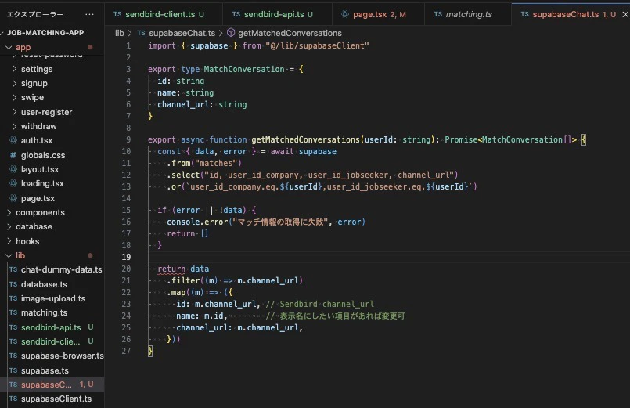The height and width of the screenshot is (408, 630).
Task: Open auth.tsx file
Action: click(37, 140)
